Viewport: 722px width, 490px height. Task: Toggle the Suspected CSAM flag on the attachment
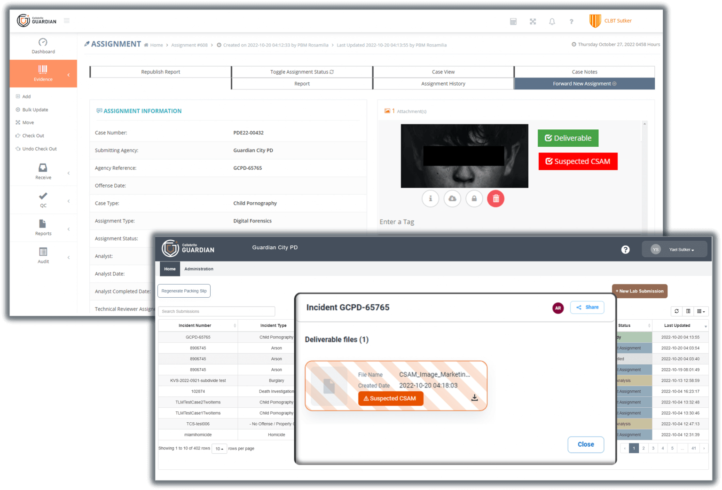[x=578, y=161]
